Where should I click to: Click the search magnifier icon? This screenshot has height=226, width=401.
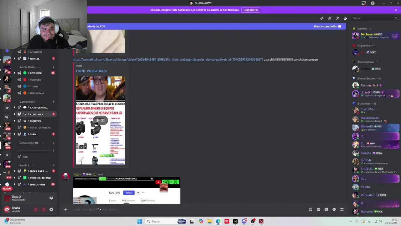pyautogui.click(x=396, y=18)
